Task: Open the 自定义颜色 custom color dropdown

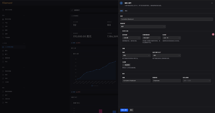Action: tap(197, 81)
